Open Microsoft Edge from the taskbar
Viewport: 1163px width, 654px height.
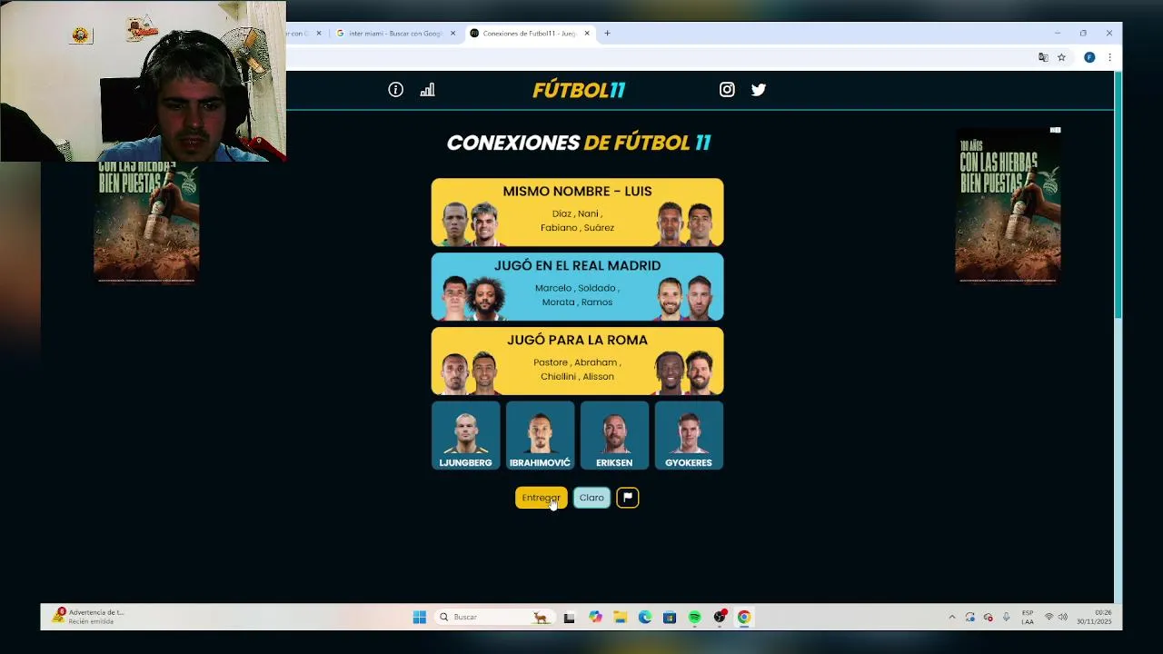645,617
